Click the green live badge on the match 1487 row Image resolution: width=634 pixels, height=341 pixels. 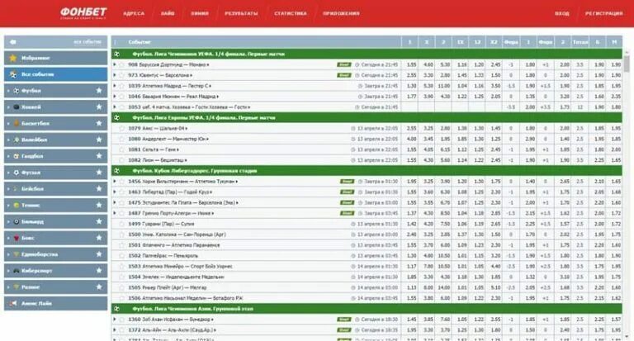click(347, 213)
